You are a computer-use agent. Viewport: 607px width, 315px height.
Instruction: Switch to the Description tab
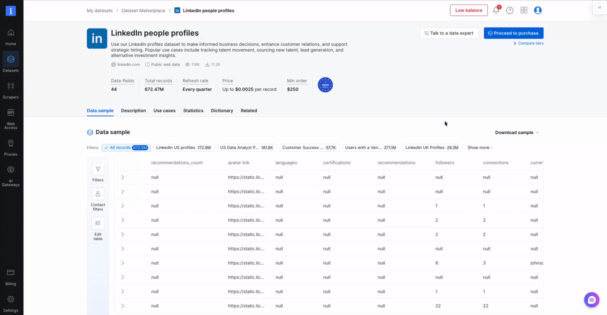click(133, 110)
